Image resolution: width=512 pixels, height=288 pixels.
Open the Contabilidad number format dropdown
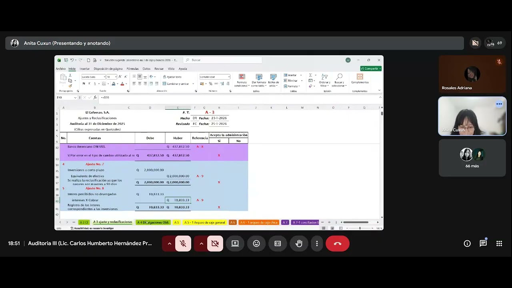pos(229,77)
